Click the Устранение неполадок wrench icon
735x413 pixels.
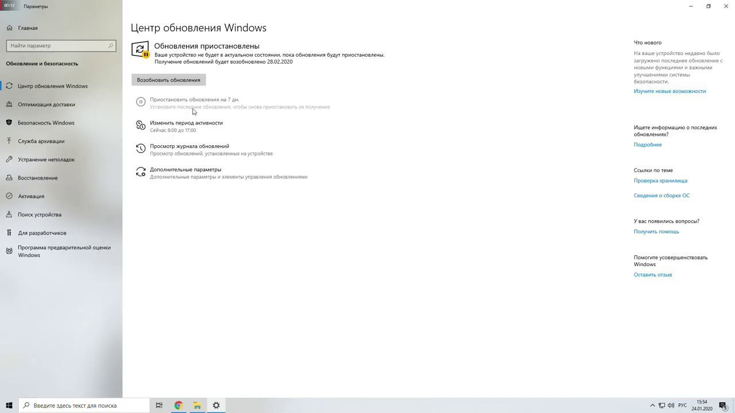(9, 159)
